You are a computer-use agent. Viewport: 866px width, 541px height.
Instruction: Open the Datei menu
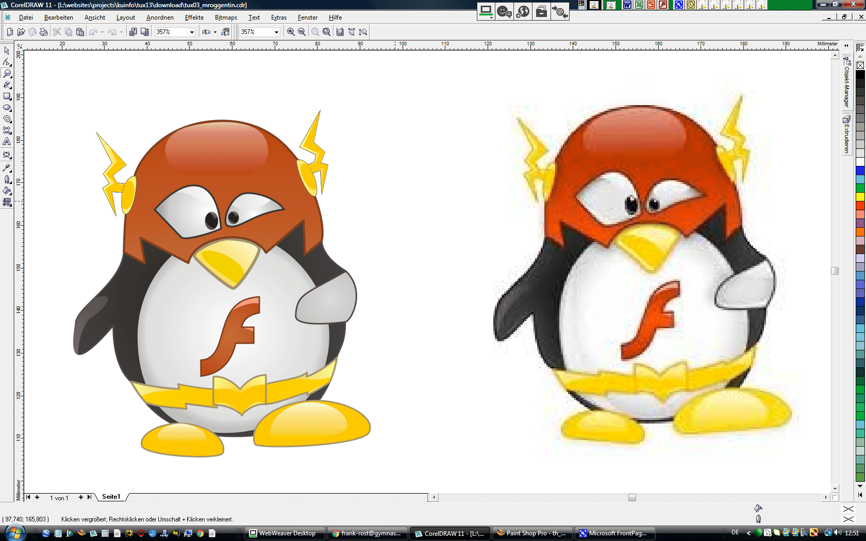[x=26, y=18]
